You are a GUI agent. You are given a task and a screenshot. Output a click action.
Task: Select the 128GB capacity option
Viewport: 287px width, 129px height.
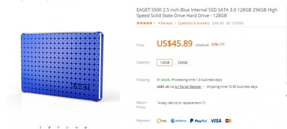point(165,63)
